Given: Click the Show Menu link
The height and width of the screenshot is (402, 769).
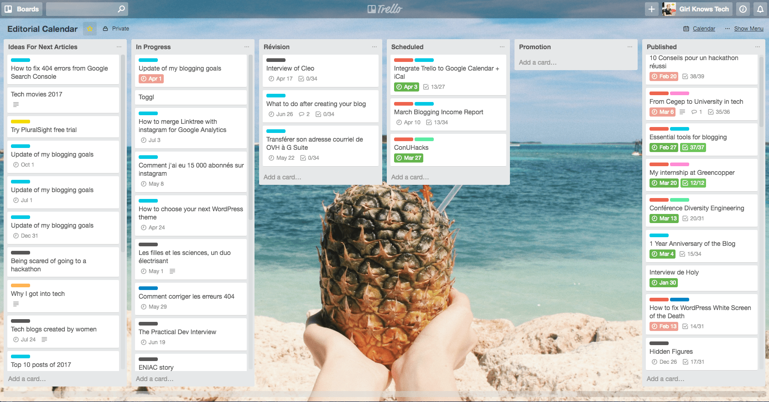Looking at the screenshot, I should (x=744, y=29).
